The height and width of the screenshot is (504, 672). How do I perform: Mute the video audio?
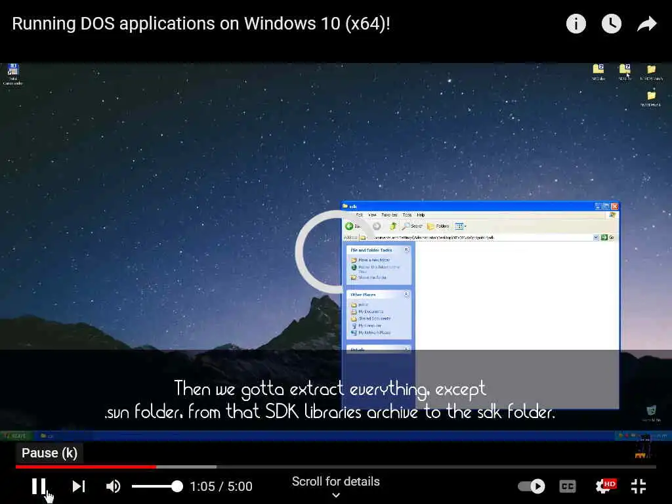point(113,486)
